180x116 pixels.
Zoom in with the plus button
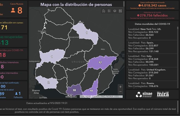(121, 87)
